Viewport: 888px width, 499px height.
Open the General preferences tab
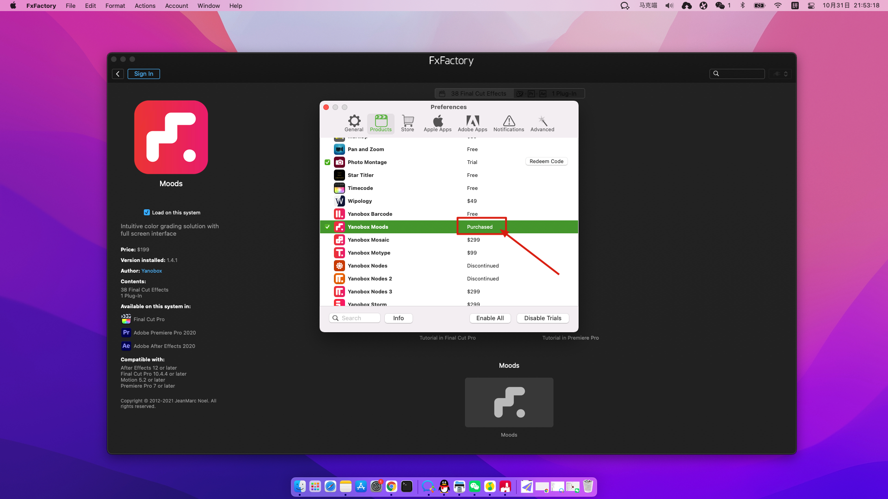tap(354, 123)
